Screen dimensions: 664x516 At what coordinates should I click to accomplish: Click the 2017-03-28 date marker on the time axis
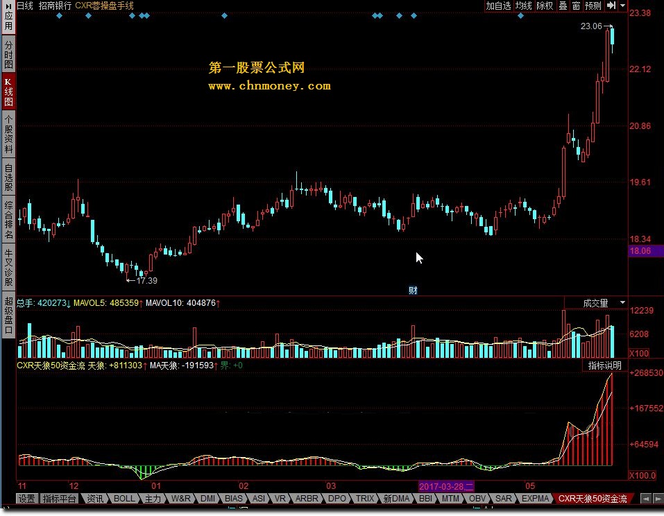[446, 486]
